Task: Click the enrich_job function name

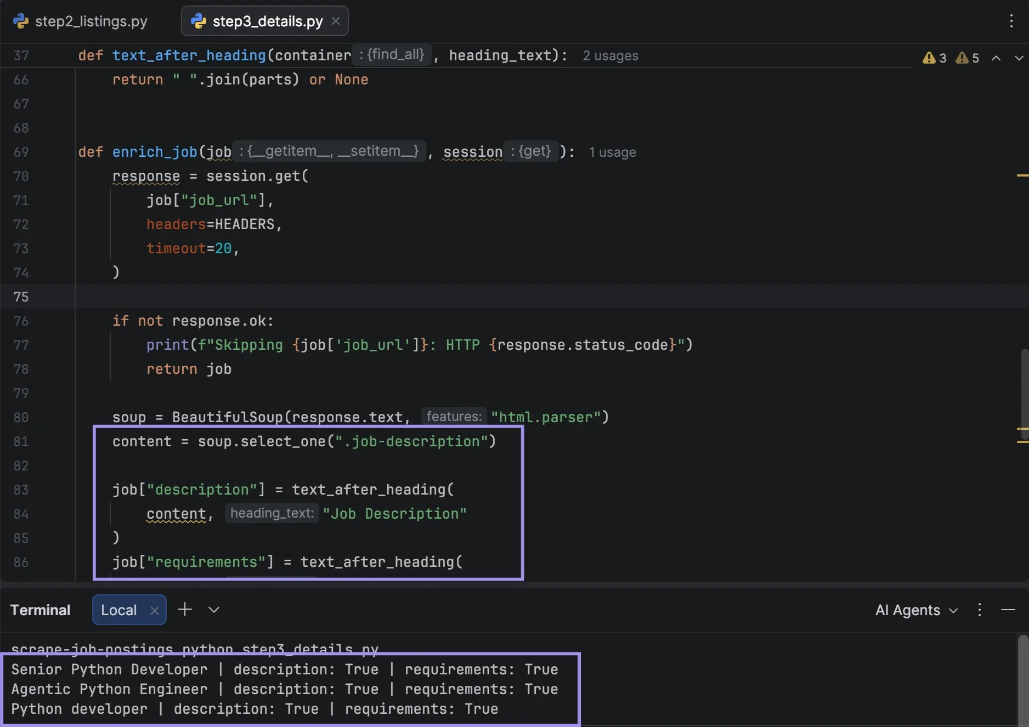Action: [155, 152]
